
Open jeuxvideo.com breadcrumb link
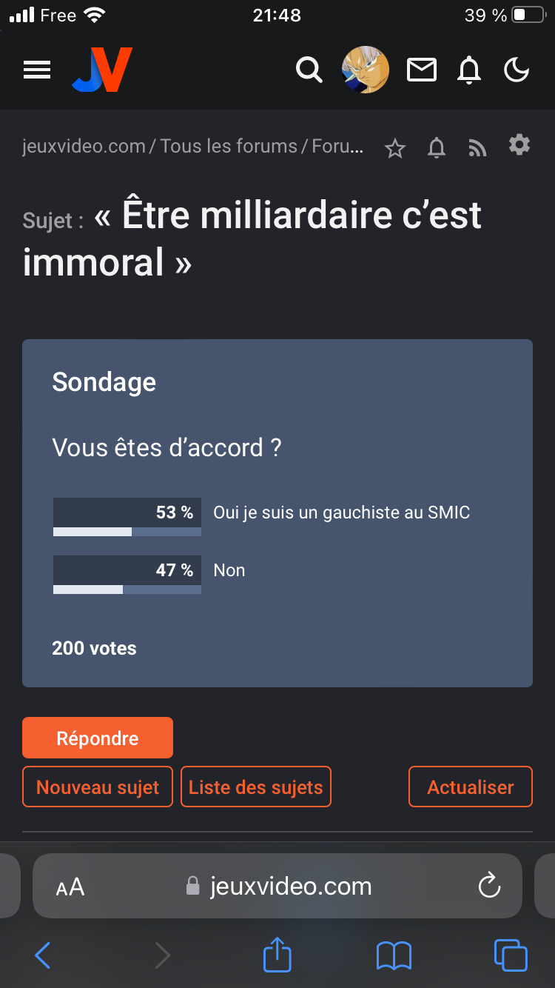[84, 147]
